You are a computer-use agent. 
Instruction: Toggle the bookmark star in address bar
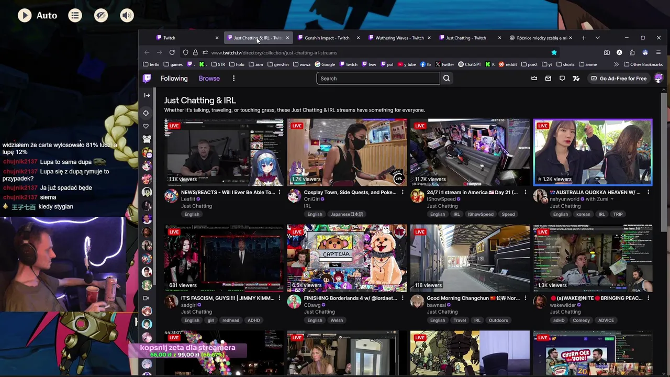coord(554,52)
